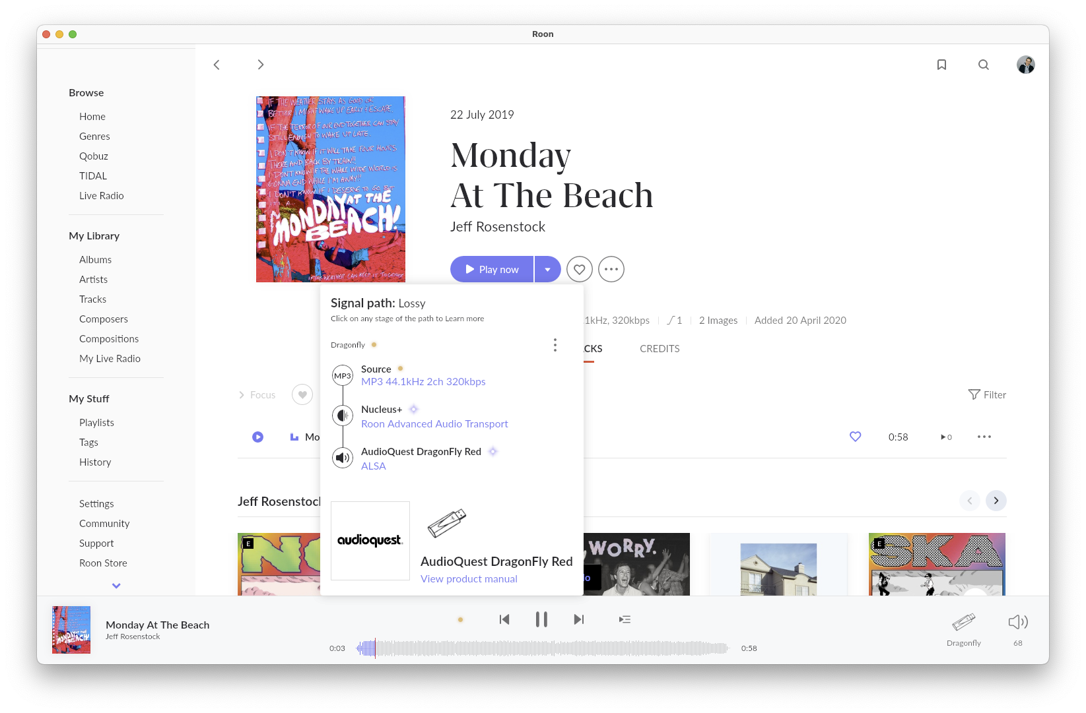Click DragonFly USB device image in popup

pos(447,523)
